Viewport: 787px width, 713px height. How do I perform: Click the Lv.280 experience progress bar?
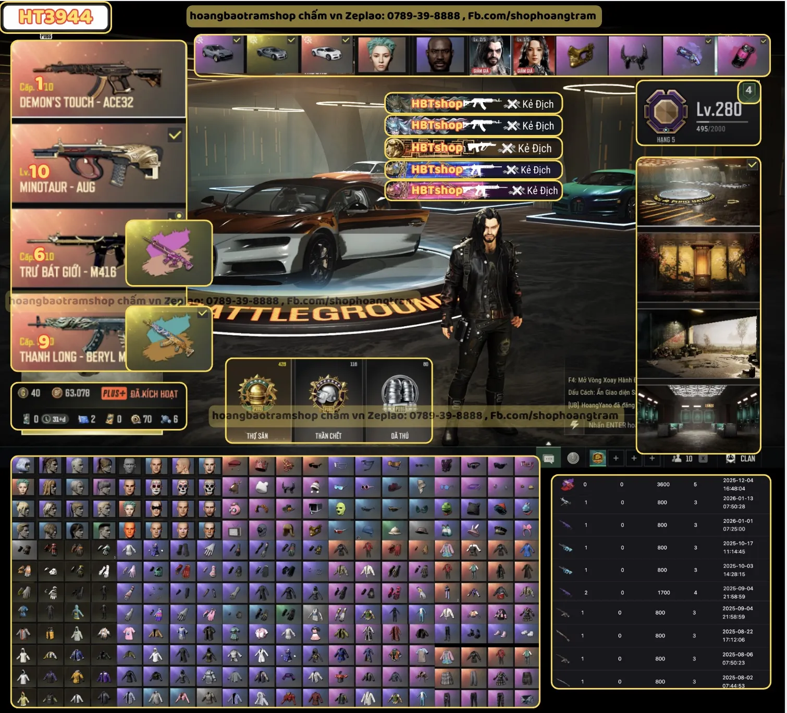722,121
